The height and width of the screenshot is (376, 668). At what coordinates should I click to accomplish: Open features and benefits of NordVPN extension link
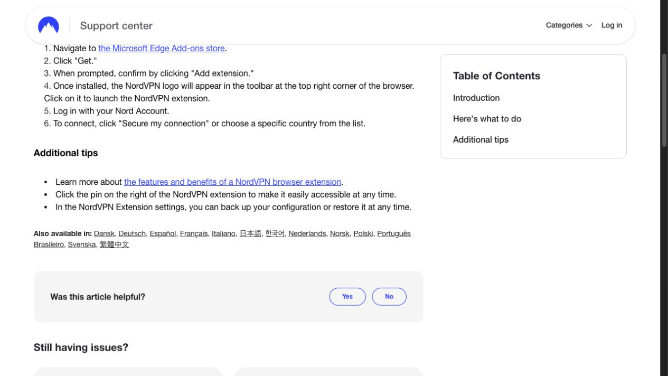coord(232,182)
